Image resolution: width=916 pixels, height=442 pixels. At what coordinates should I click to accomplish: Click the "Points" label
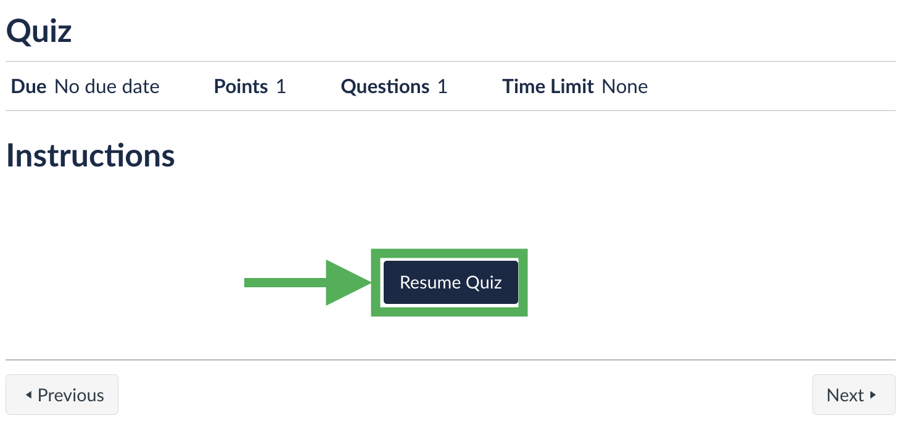[x=240, y=86]
